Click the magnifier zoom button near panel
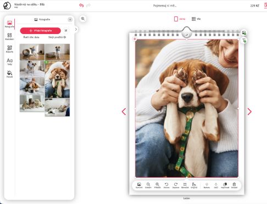The width and height of the screenshot is (267, 204). point(83,19)
